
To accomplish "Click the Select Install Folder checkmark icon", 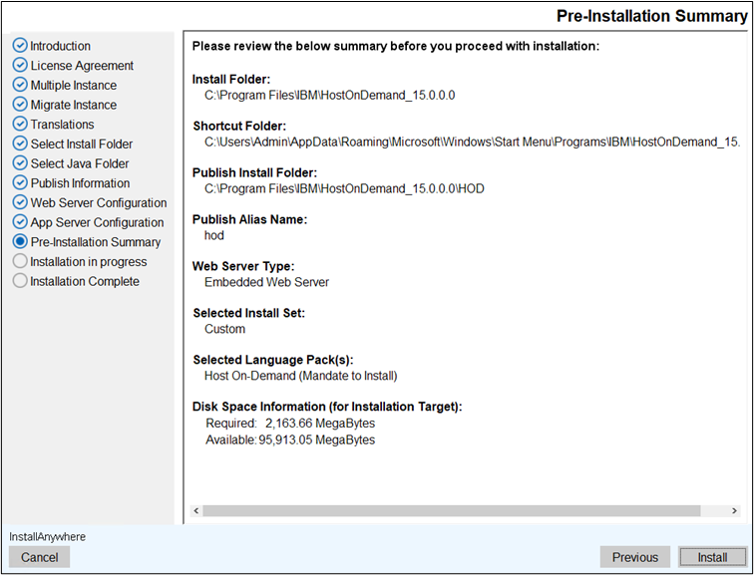I will pyautogui.click(x=20, y=144).
